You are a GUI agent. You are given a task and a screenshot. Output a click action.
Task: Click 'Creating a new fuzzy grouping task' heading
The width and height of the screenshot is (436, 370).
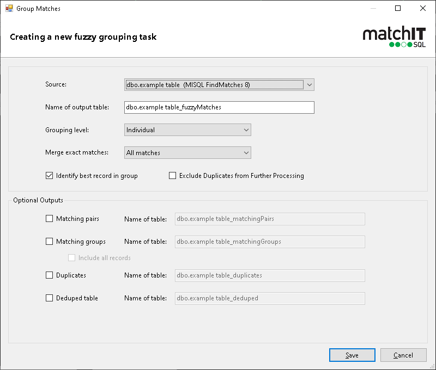pos(83,37)
